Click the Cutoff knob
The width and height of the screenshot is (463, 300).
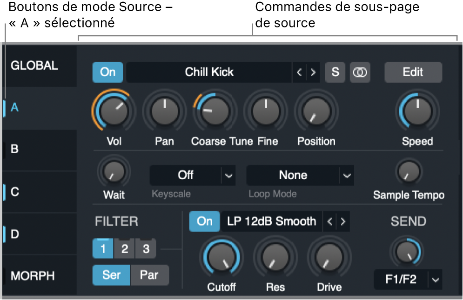pos(221,257)
